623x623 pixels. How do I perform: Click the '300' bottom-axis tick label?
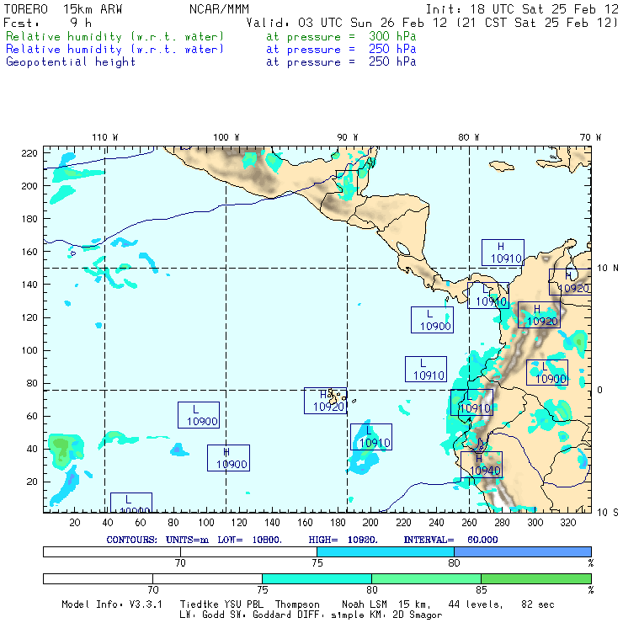coord(535,523)
